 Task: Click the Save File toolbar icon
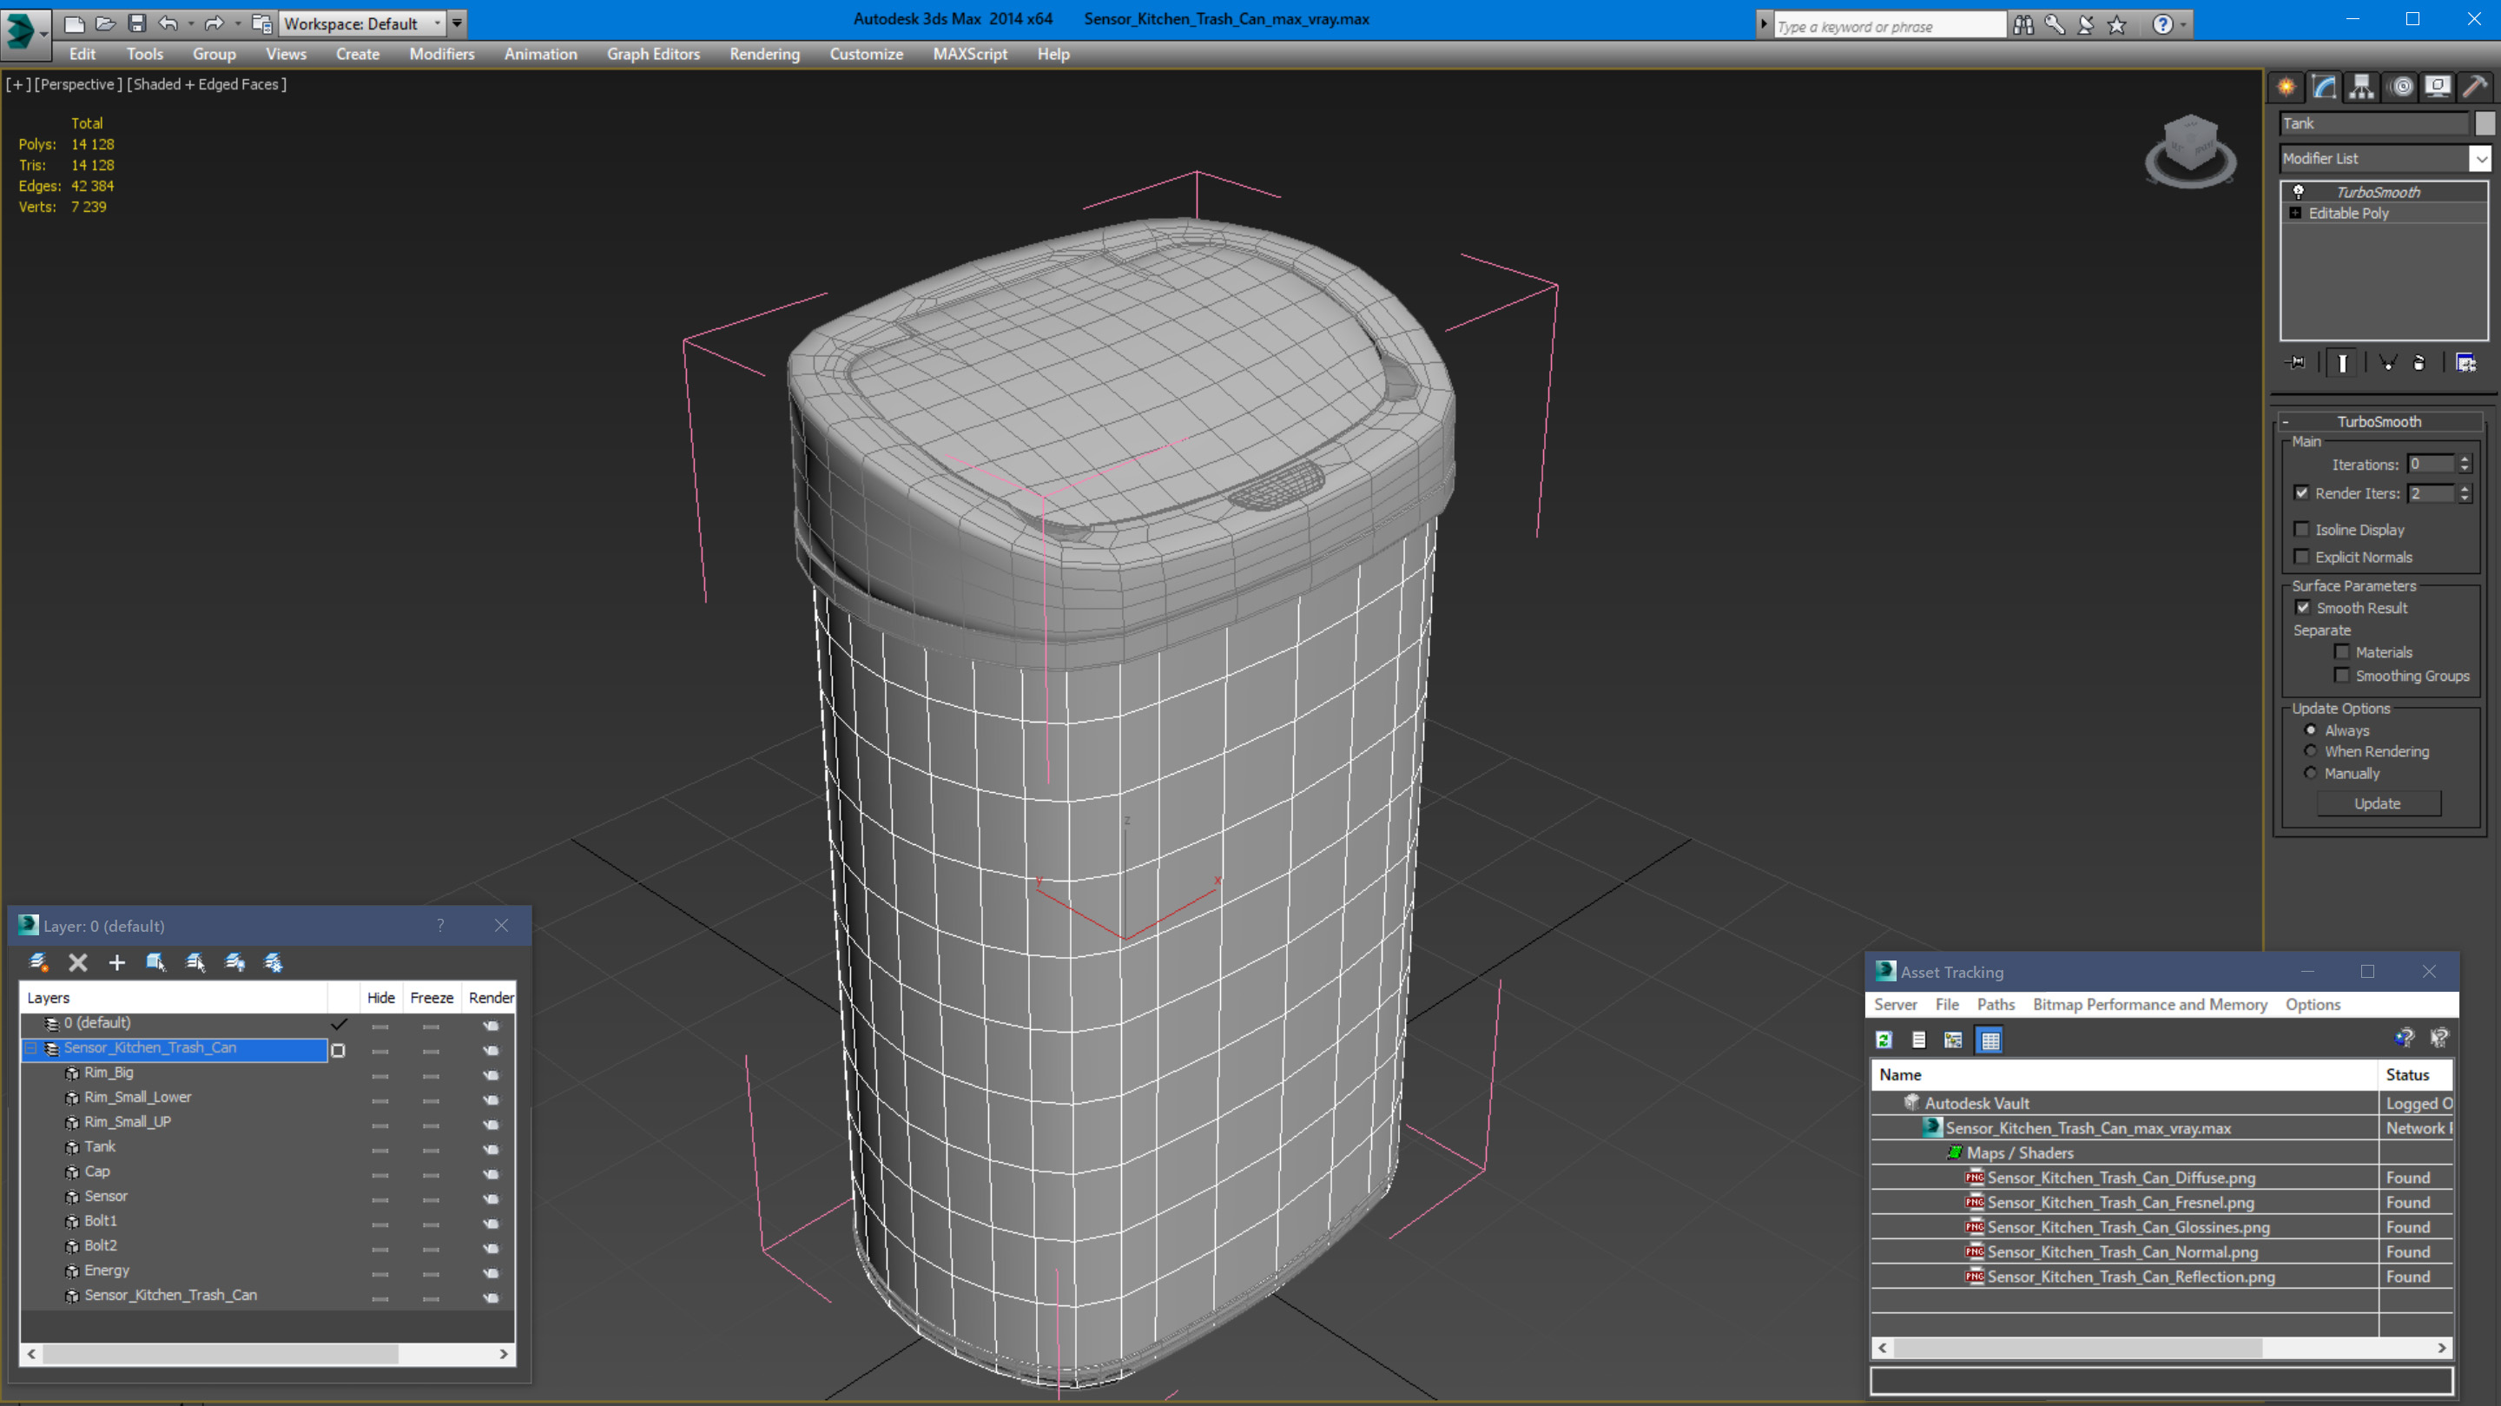[137, 23]
